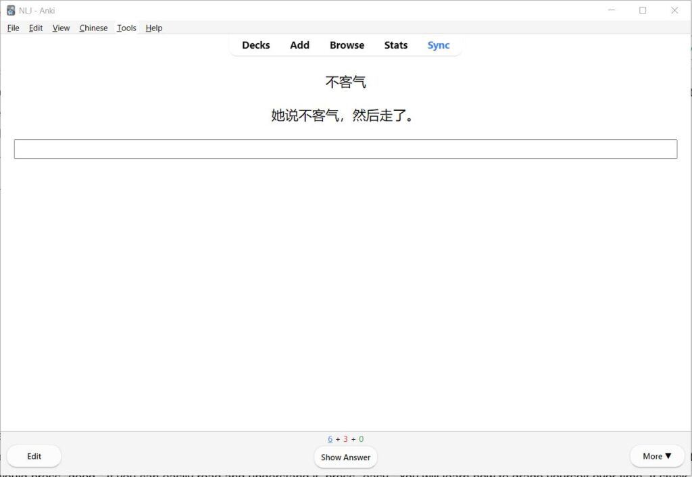Image resolution: width=692 pixels, height=477 pixels.
Task: Click the typed-answer input box
Action: click(x=345, y=148)
